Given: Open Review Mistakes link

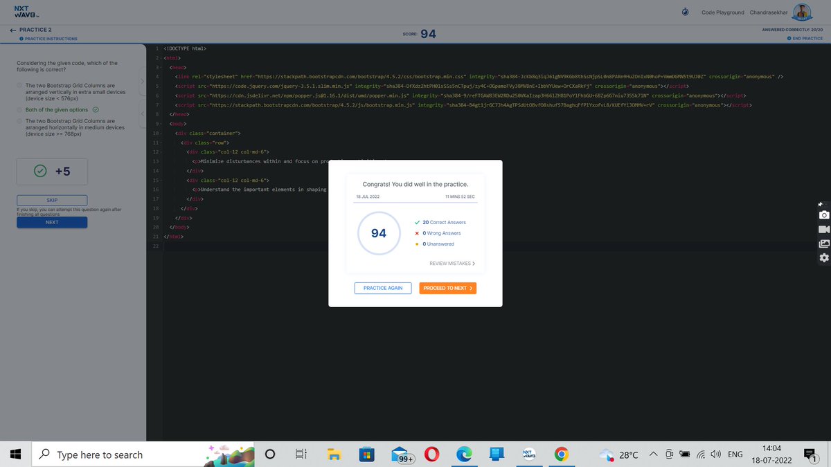Looking at the screenshot, I should [x=452, y=264].
